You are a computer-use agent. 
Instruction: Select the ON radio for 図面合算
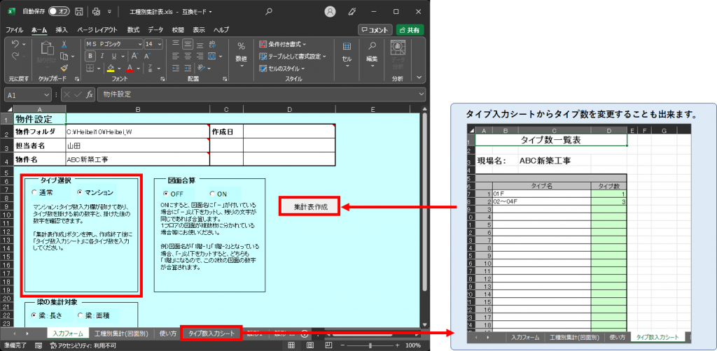tap(212, 193)
